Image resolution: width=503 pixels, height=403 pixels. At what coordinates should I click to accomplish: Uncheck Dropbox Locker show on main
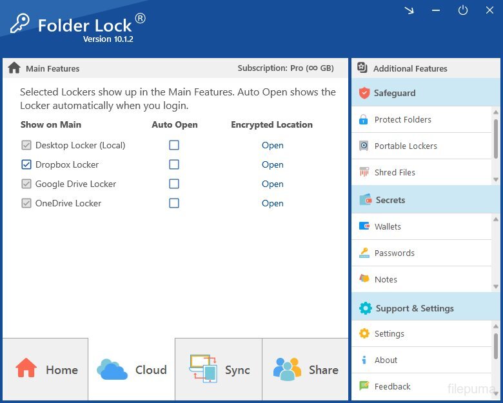coord(26,164)
